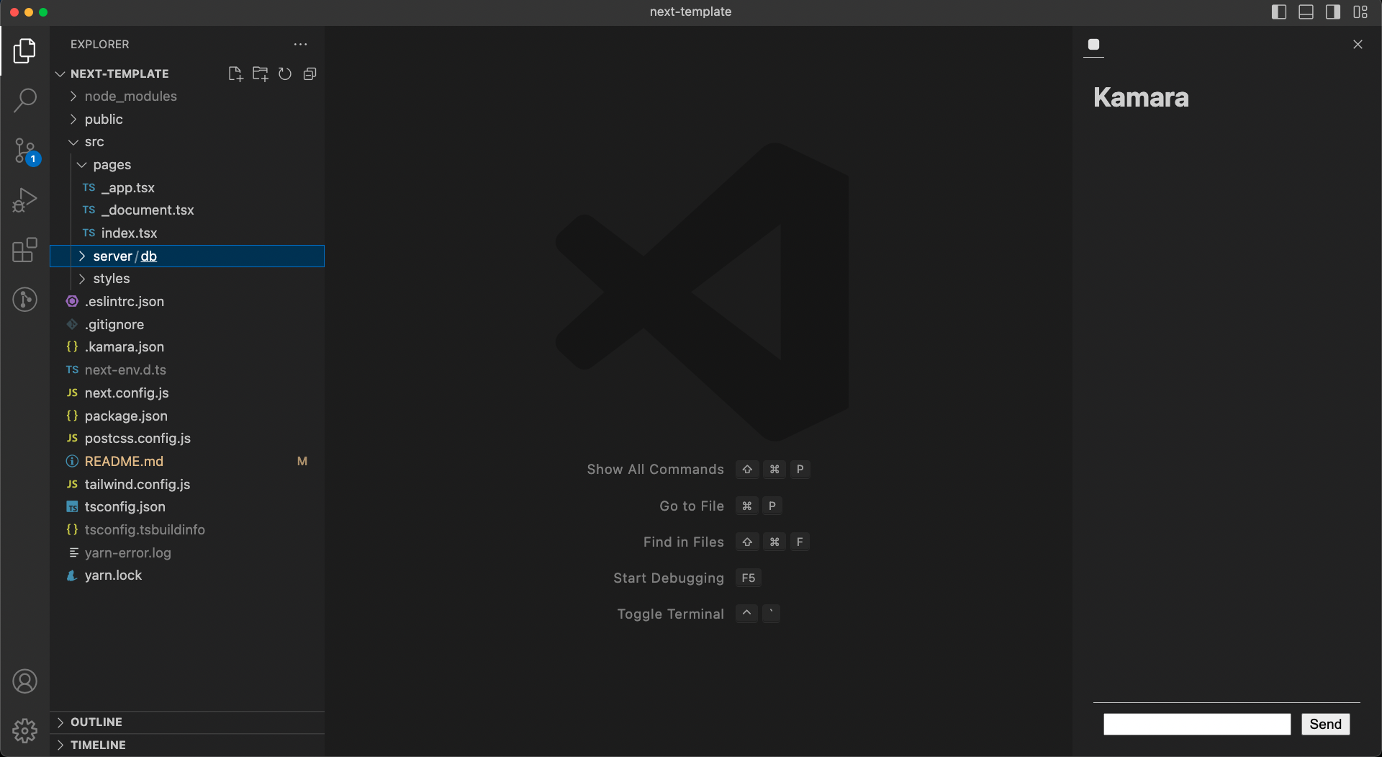This screenshot has width=1382, height=757.
Task: Open tsconfig.json file
Action: 186,507
